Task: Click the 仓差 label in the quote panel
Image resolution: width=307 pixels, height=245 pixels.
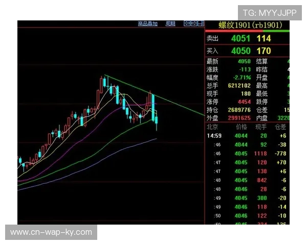Action: 262,110
